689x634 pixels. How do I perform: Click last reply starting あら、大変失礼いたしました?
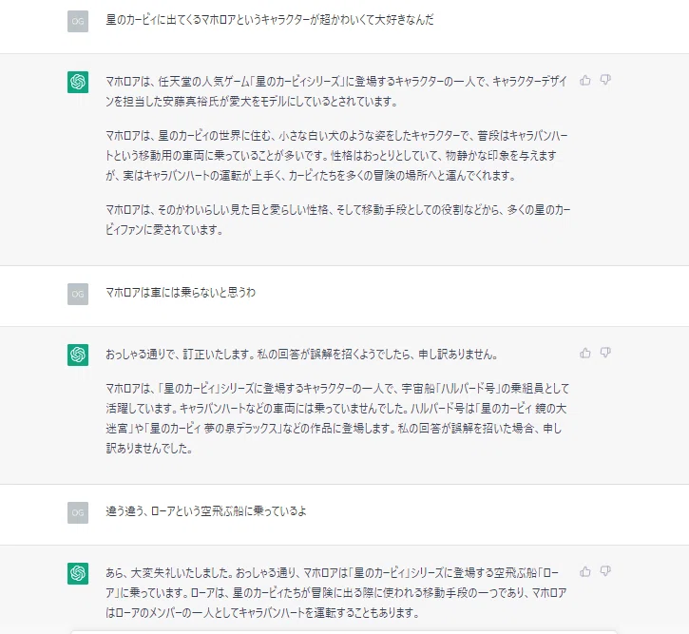pyautogui.click(x=336, y=593)
